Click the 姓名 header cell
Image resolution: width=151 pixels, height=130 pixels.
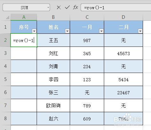pyautogui.click(x=54, y=27)
